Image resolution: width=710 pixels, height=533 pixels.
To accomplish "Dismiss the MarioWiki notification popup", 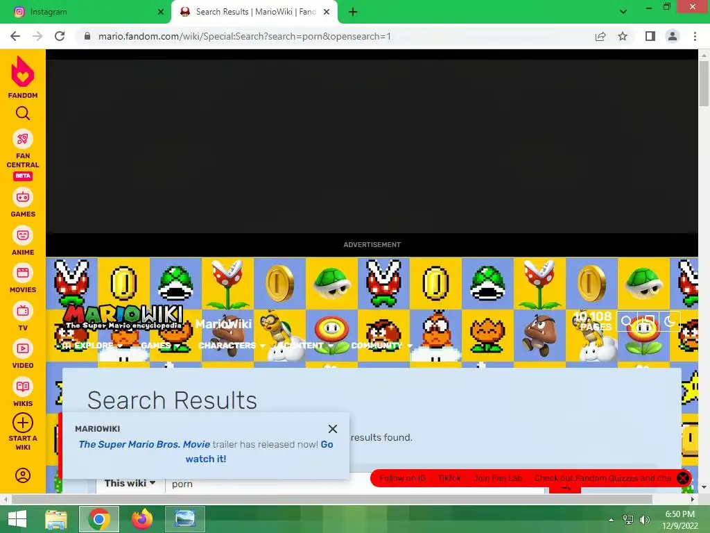I will click(x=333, y=429).
